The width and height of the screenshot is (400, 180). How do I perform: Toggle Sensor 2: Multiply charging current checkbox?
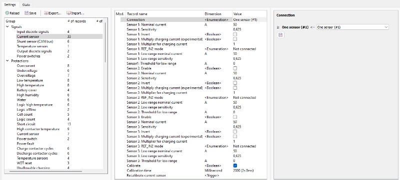point(235,88)
